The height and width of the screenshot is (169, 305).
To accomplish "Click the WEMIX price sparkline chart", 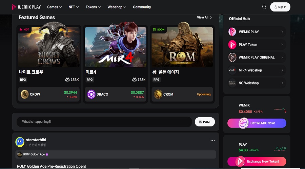I will click(x=280, y=110).
